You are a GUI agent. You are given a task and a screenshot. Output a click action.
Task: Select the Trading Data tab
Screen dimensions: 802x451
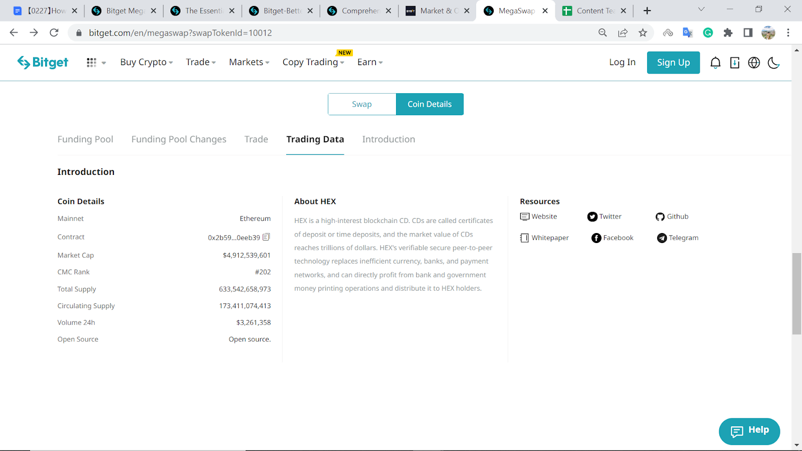click(x=315, y=139)
